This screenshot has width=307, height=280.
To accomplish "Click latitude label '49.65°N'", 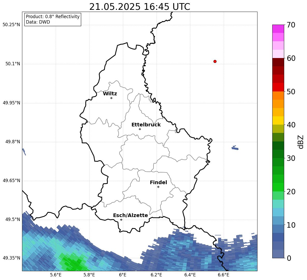I will coord(11,181).
